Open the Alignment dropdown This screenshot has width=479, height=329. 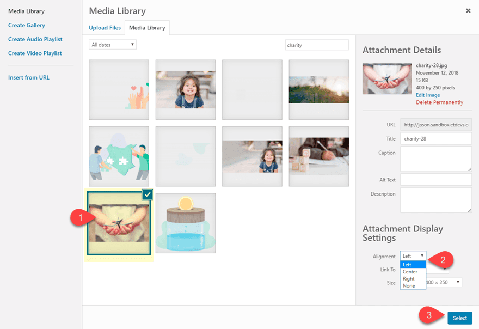[x=413, y=255]
